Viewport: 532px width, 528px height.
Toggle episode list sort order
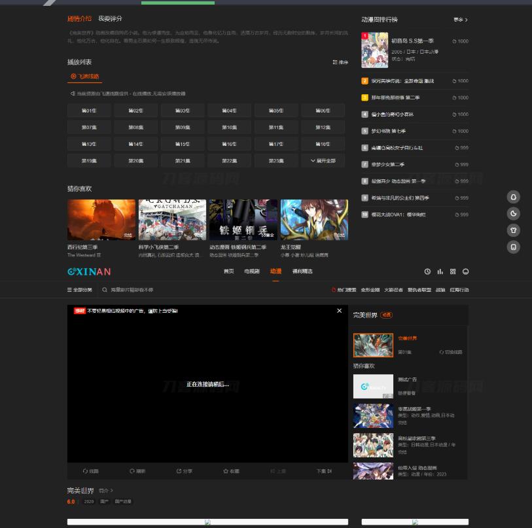[x=340, y=62]
